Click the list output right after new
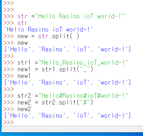The image size is (143, 136). click(x=67, y=49)
